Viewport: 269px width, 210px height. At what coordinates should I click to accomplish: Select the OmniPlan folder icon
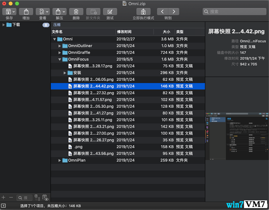[65, 161]
